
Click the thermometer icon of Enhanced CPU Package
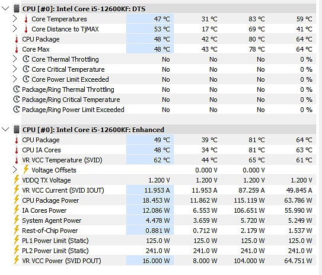[x=17, y=140]
